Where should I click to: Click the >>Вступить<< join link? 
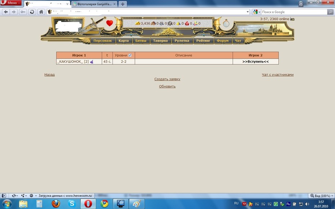pyautogui.click(x=255, y=62)
